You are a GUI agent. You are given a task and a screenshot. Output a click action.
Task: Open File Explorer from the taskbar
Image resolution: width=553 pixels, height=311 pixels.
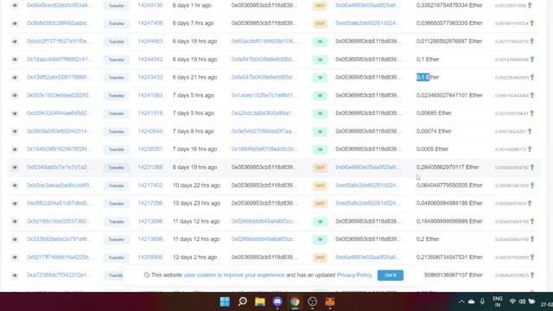260,301
